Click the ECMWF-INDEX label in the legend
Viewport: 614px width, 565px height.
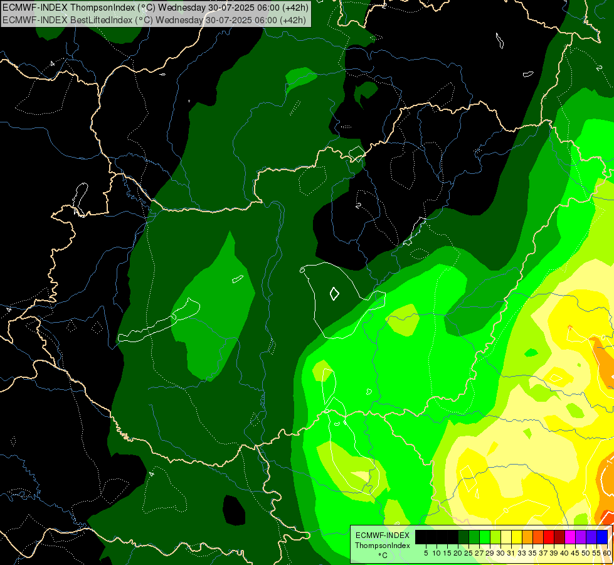pos(383,535)
